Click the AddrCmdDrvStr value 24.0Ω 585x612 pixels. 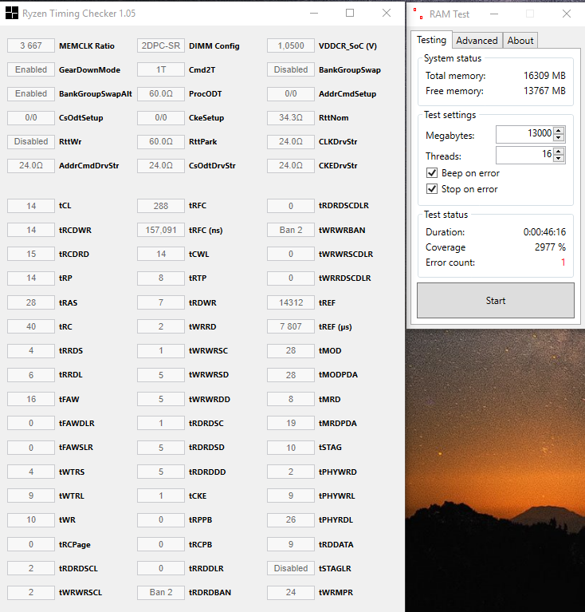31,165
